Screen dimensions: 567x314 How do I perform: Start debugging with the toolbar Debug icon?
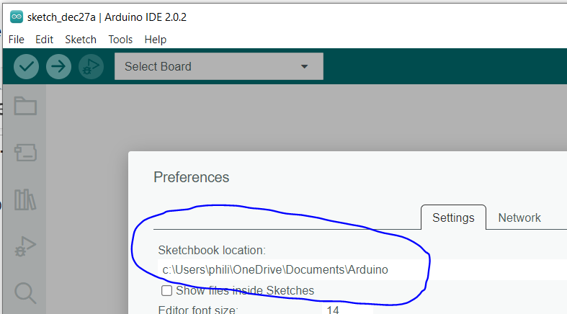pos(91,66)
